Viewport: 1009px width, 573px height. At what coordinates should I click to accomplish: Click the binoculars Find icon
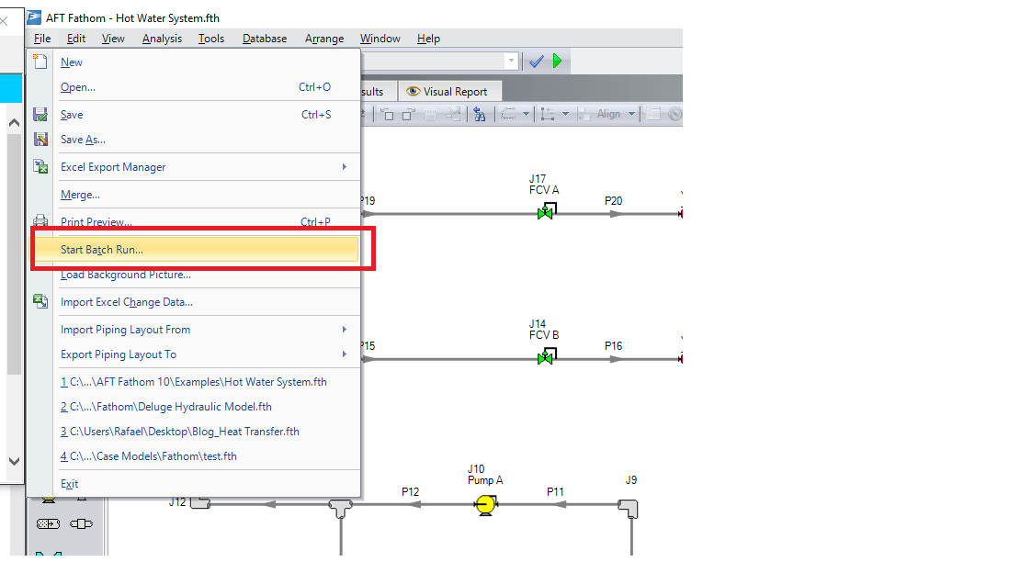480,115
